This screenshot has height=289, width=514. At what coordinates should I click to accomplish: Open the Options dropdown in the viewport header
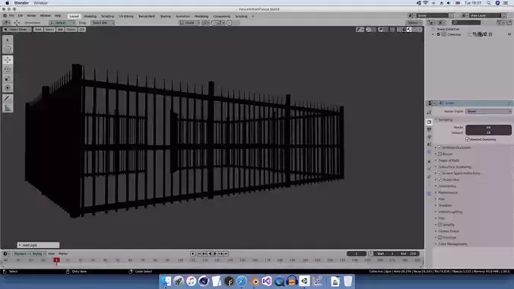click(414, 23)
